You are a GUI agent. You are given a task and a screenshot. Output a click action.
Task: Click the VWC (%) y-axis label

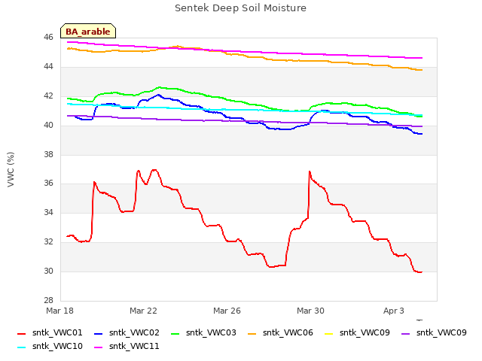(11, 169)
